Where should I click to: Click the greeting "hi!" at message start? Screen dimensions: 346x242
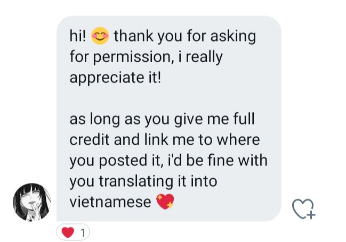78,36
